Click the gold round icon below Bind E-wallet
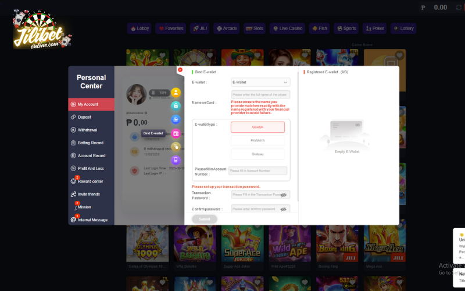This screenshot has width=465, height=291. 176,147
